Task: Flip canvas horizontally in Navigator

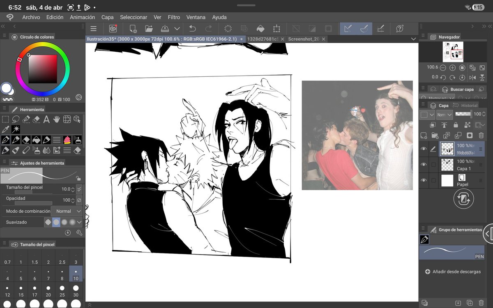Action: tap(472, 77)
